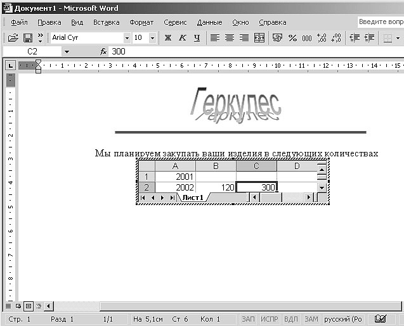Click the 'Введите вопрос' help box
The height and width of the screenshot is (326, 404).
click(x=381, y=22)
